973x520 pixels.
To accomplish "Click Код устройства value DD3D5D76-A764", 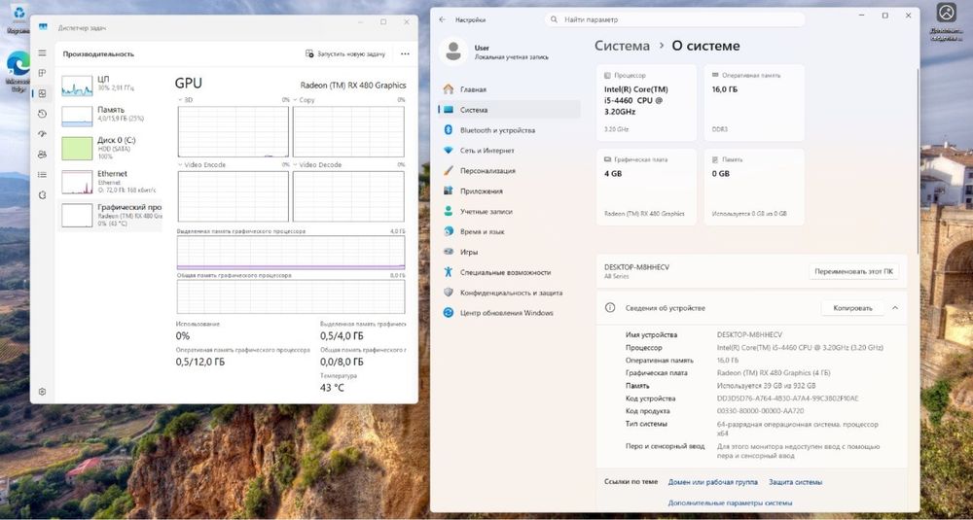I will (787, 399).
